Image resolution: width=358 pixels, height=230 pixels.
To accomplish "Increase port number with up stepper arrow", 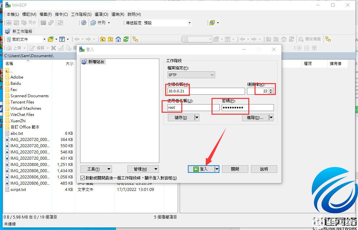I will tap(271, 90).
